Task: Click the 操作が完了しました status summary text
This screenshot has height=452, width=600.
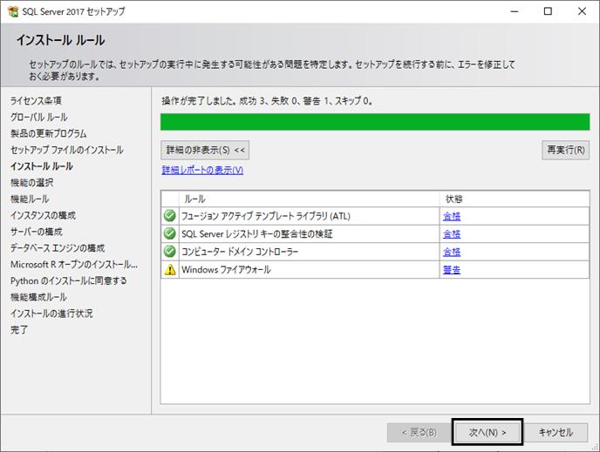Action: [x=268, y=101]
